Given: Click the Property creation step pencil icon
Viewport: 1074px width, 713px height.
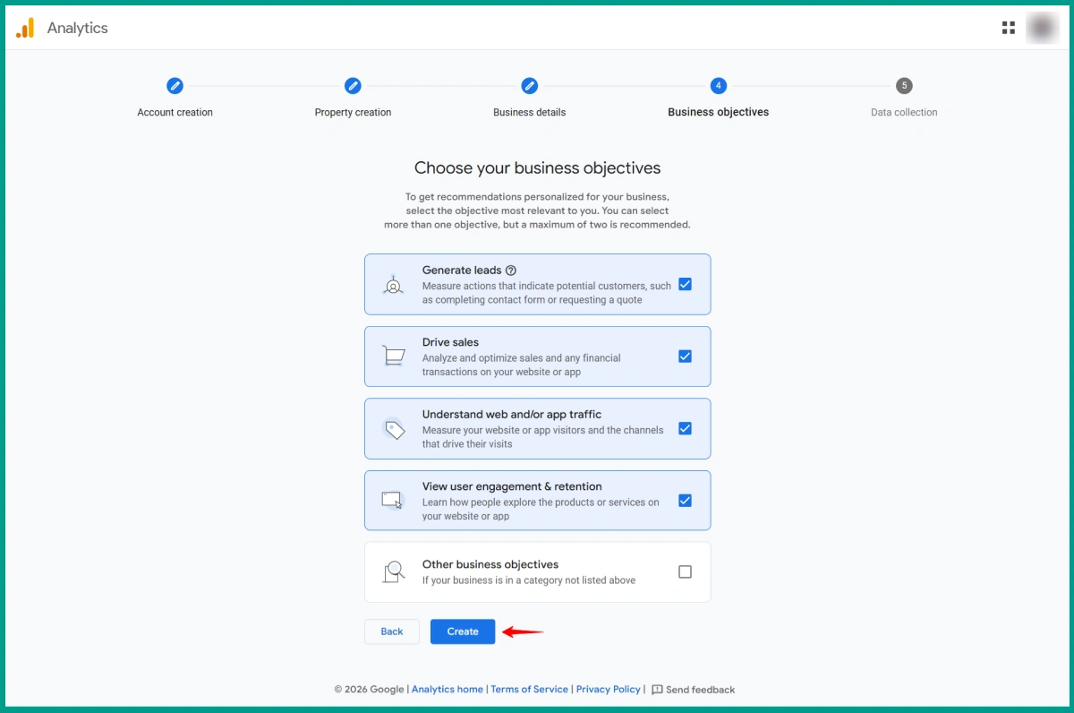Looking at the screenshot, I should point(353,86).
